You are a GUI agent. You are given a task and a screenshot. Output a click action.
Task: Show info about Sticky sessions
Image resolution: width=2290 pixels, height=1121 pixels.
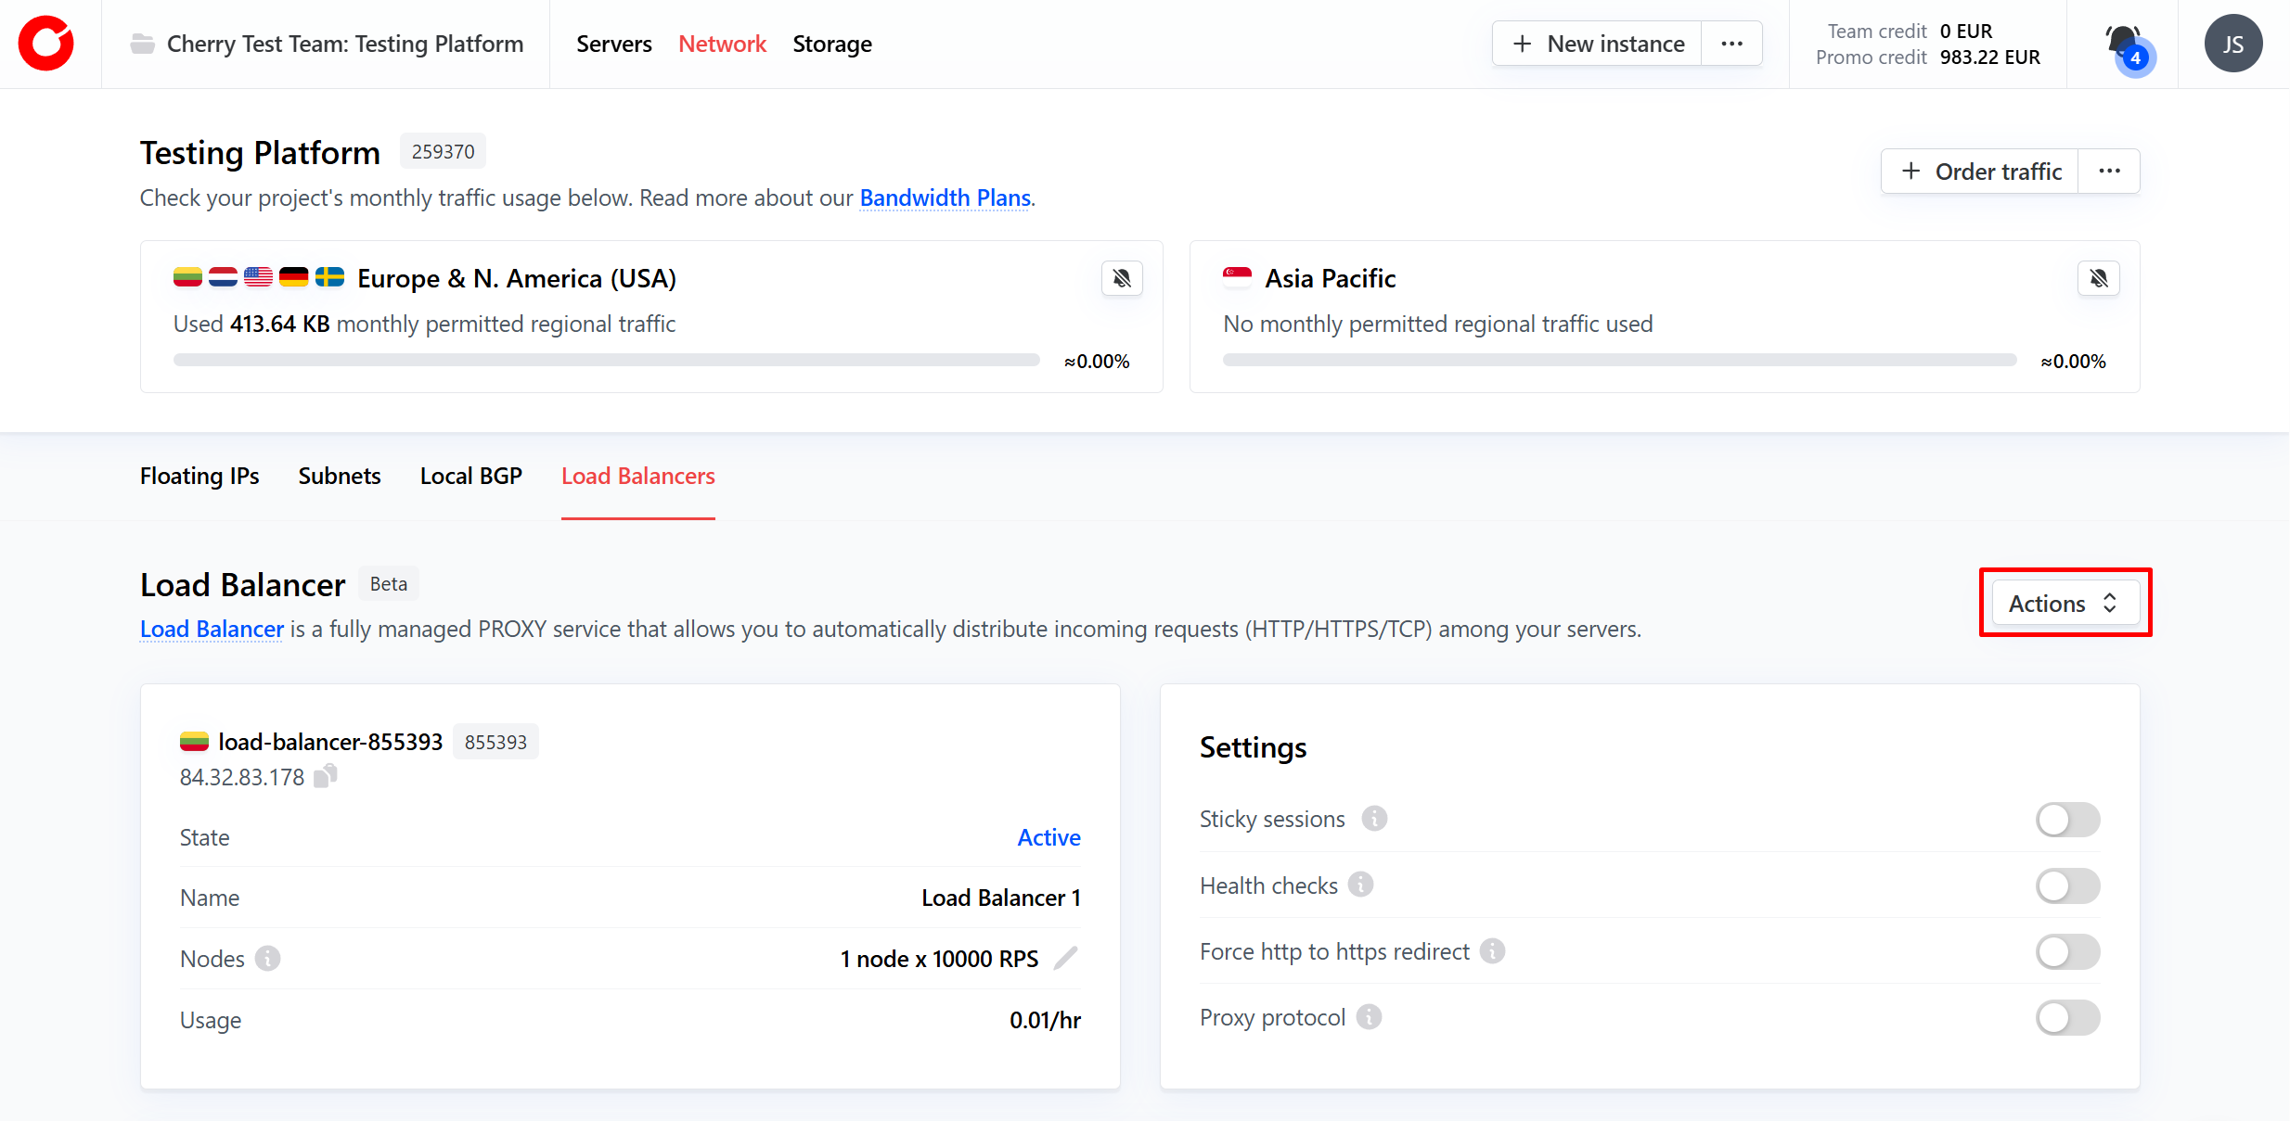tap(1374, 819)
